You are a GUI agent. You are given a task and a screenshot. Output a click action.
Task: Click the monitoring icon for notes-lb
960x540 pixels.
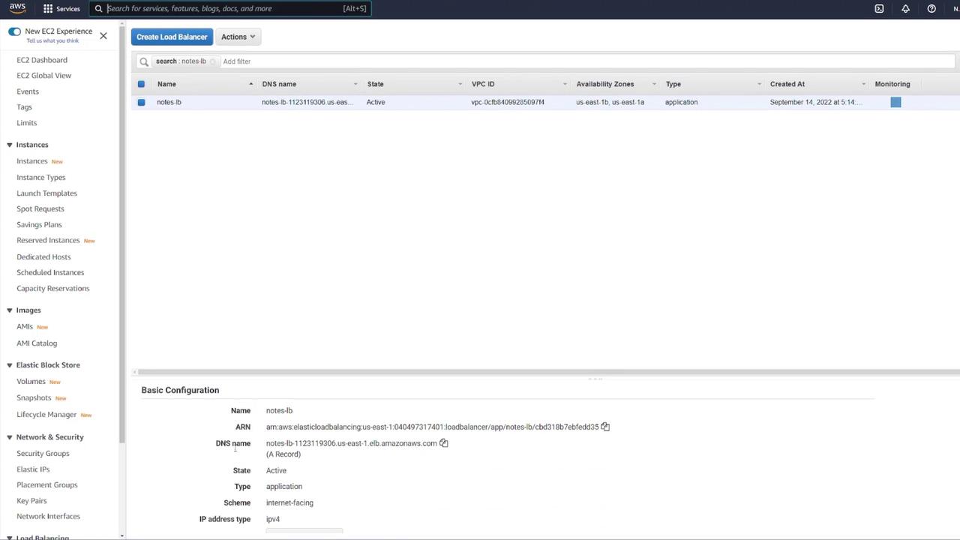pos(895,102)
